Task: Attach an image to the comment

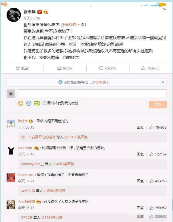Action: [37, 103]
